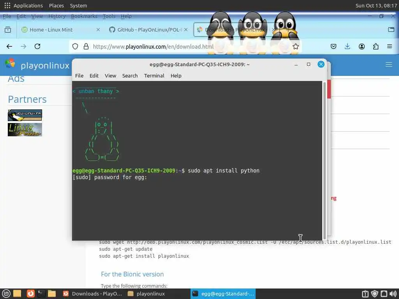Click the security shield tray icon

374,294
